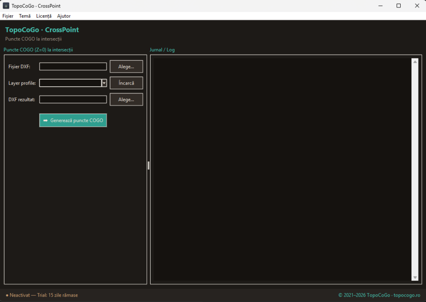Click the "Puncte COGO la intersecții" subtitle
This screenshot has height=302, width=426.
[x=33, y=39]
